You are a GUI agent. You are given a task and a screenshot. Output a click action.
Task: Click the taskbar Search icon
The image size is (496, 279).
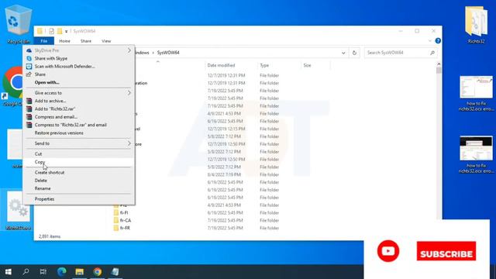coord(26,272)
